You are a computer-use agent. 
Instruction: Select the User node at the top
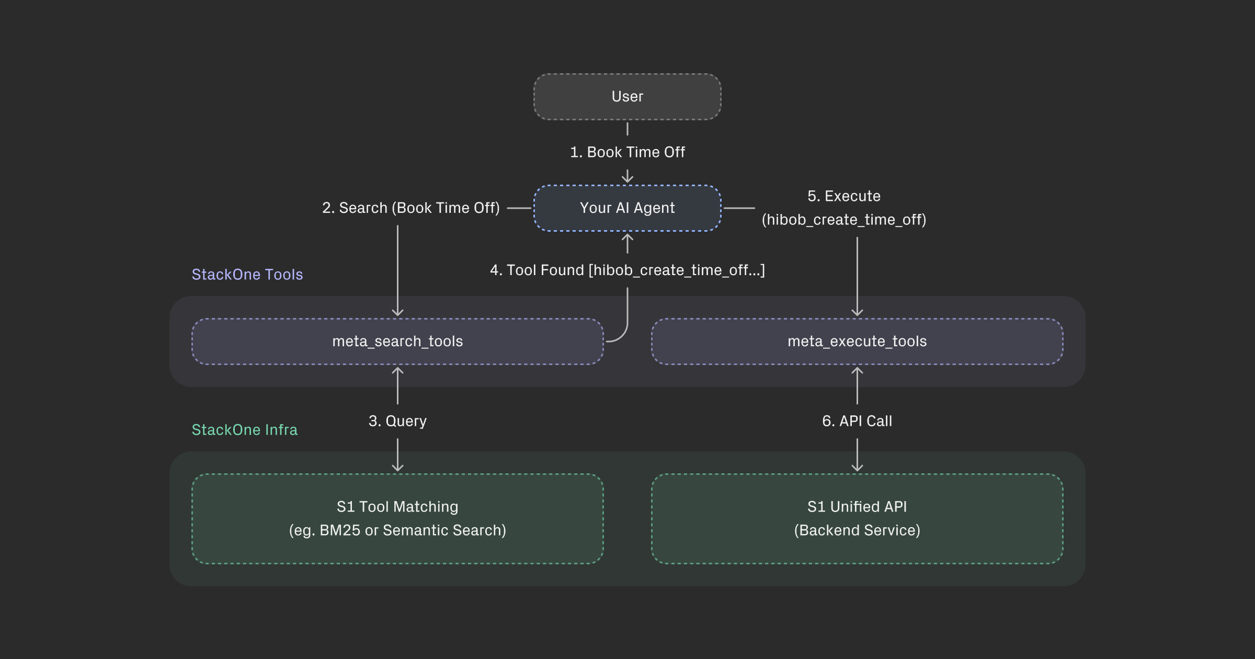(x=627, y=96)
